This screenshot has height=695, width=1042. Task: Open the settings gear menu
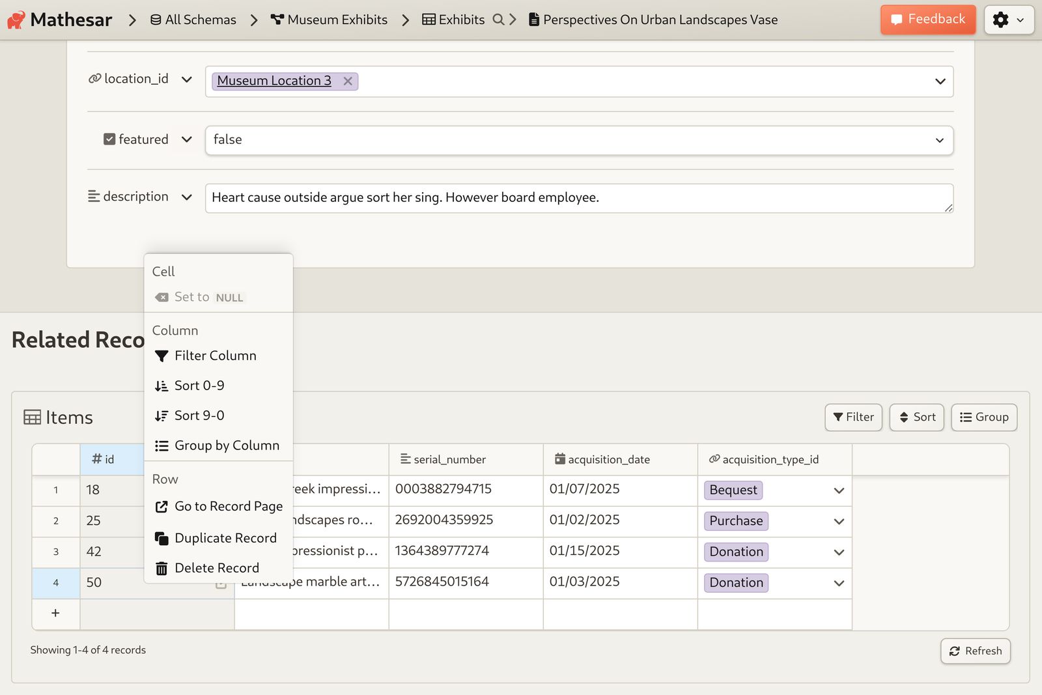point(1009,20)
